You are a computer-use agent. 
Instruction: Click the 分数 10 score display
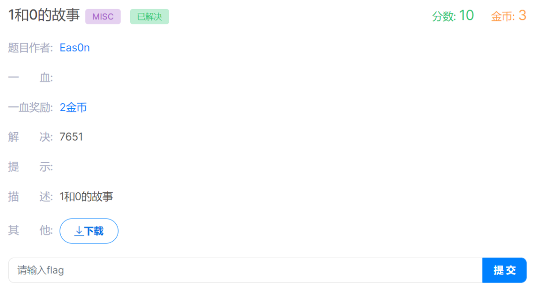click(x=453, y=16)
